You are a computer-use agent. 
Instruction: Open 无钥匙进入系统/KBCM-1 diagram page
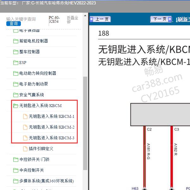(x=52, y=116)
